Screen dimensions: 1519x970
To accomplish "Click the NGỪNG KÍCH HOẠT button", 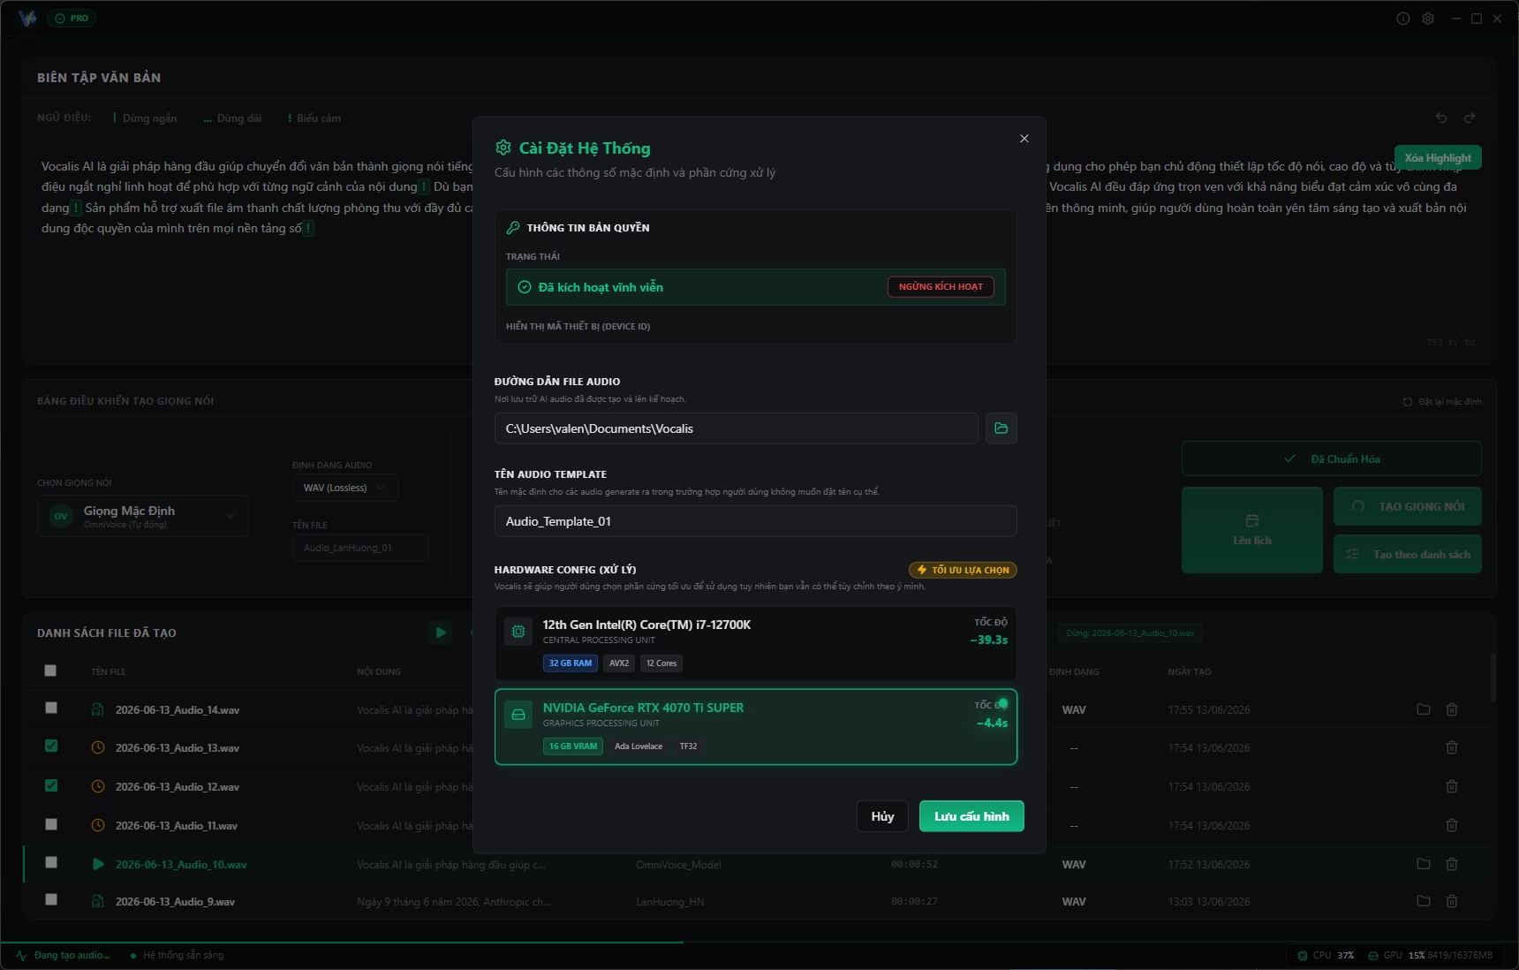I will (x=941, y=286).
